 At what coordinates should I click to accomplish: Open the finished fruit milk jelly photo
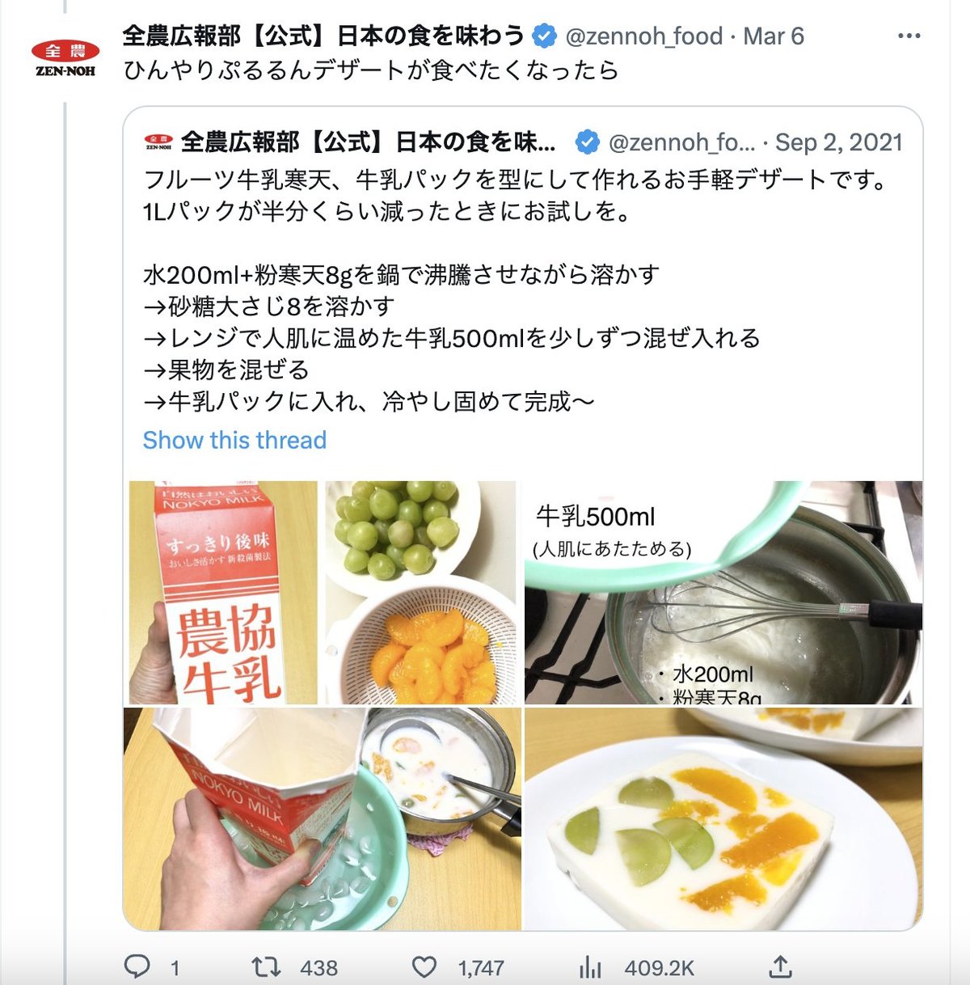coord(723,818)
